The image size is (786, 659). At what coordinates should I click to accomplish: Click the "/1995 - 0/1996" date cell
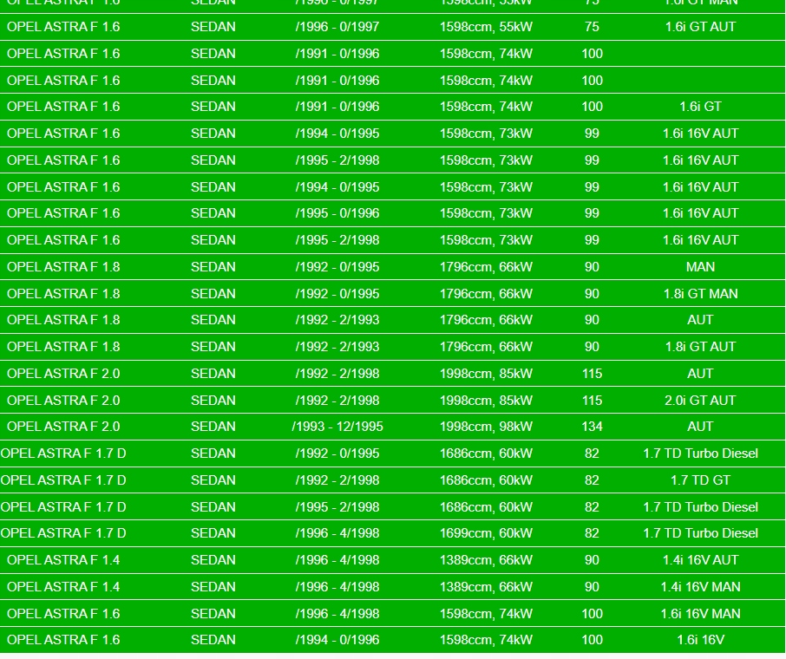click(x=337, y=213)
